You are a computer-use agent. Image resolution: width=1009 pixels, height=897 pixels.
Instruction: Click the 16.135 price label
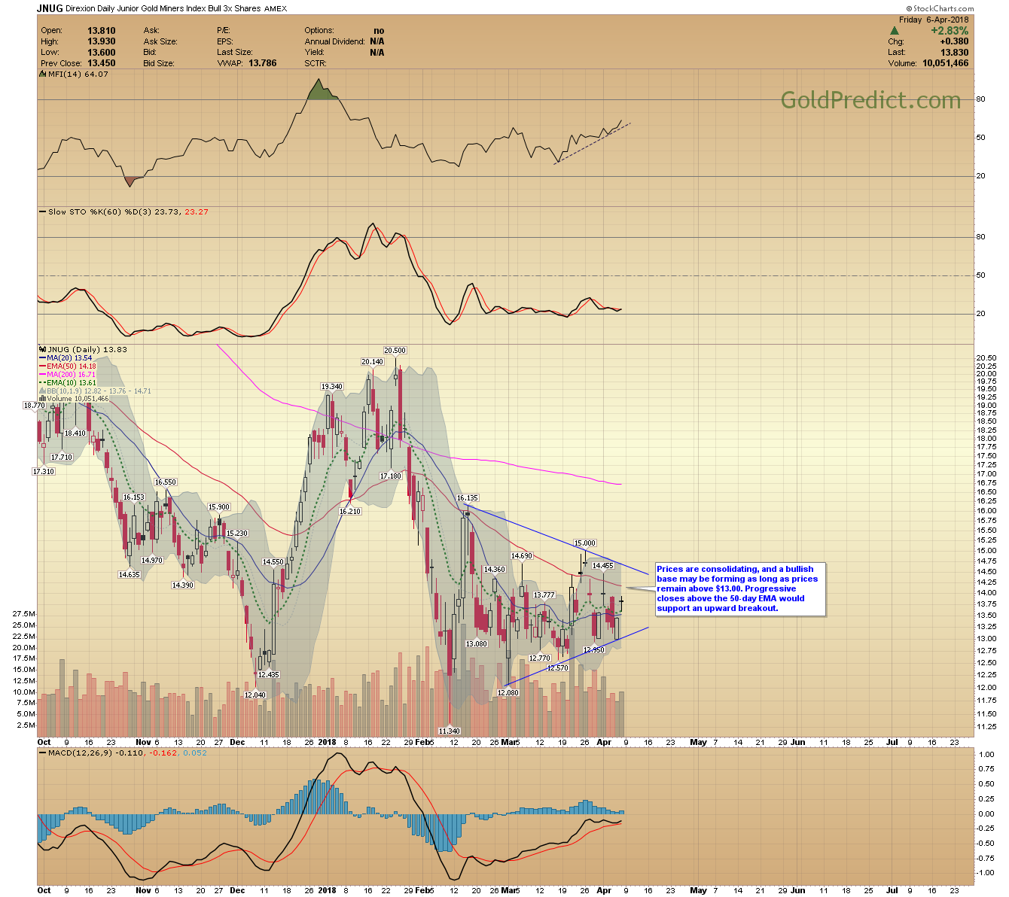(x=467, y=498)
